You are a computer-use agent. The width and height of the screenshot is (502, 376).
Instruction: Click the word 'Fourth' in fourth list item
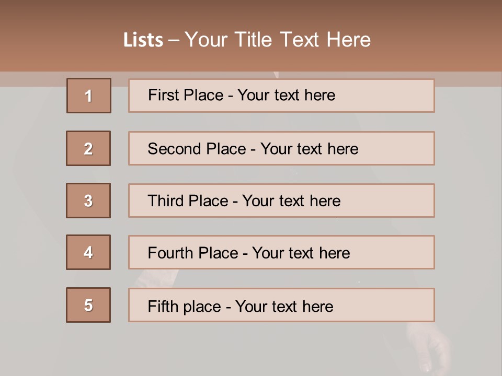(170, 253)
